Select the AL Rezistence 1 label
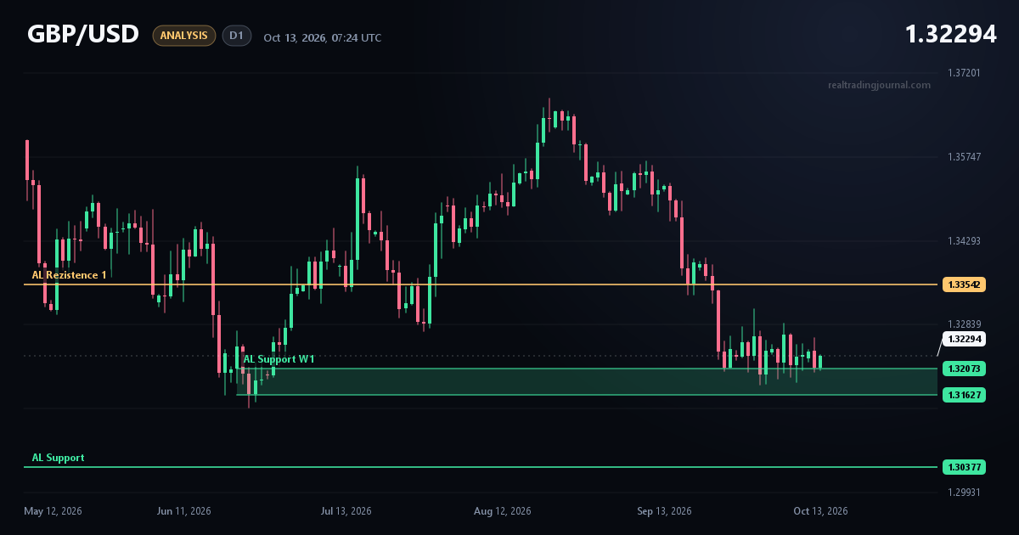The height and width of the screenshot is (535, 1019). pyautogui.click(x=70, y=275)
